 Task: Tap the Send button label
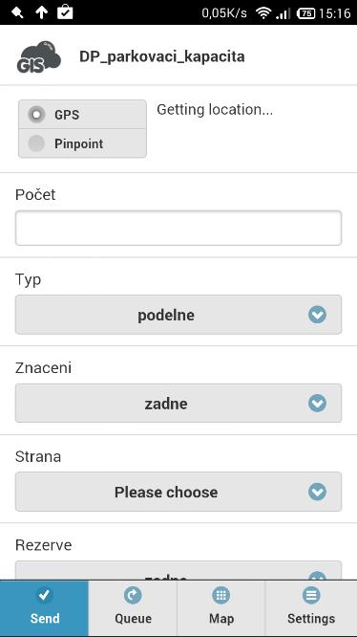coord(45,618)
